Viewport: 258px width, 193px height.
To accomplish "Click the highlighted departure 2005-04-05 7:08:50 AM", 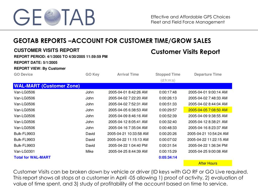I will tap(208, 110).
